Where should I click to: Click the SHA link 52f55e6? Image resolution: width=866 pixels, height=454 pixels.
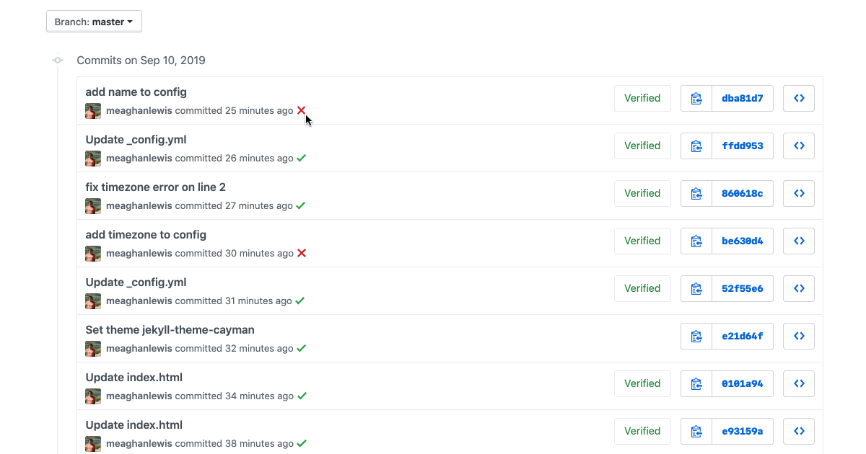point(743,288)
